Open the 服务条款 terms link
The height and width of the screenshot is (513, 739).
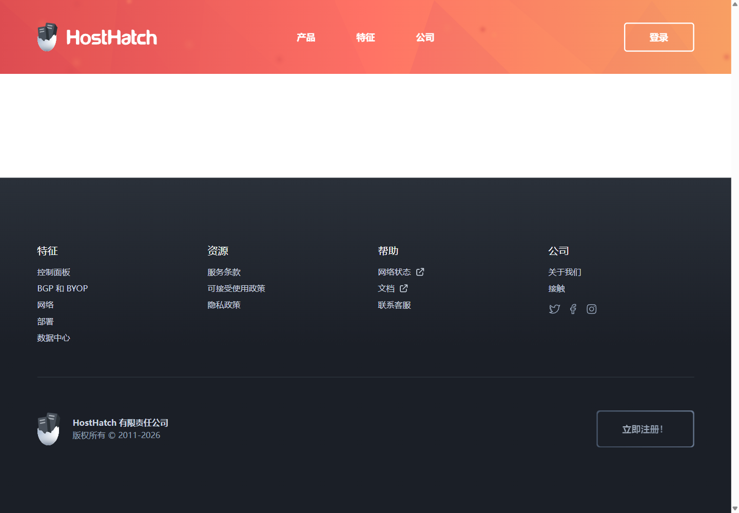pyautogui.click(x=224, y=272)
